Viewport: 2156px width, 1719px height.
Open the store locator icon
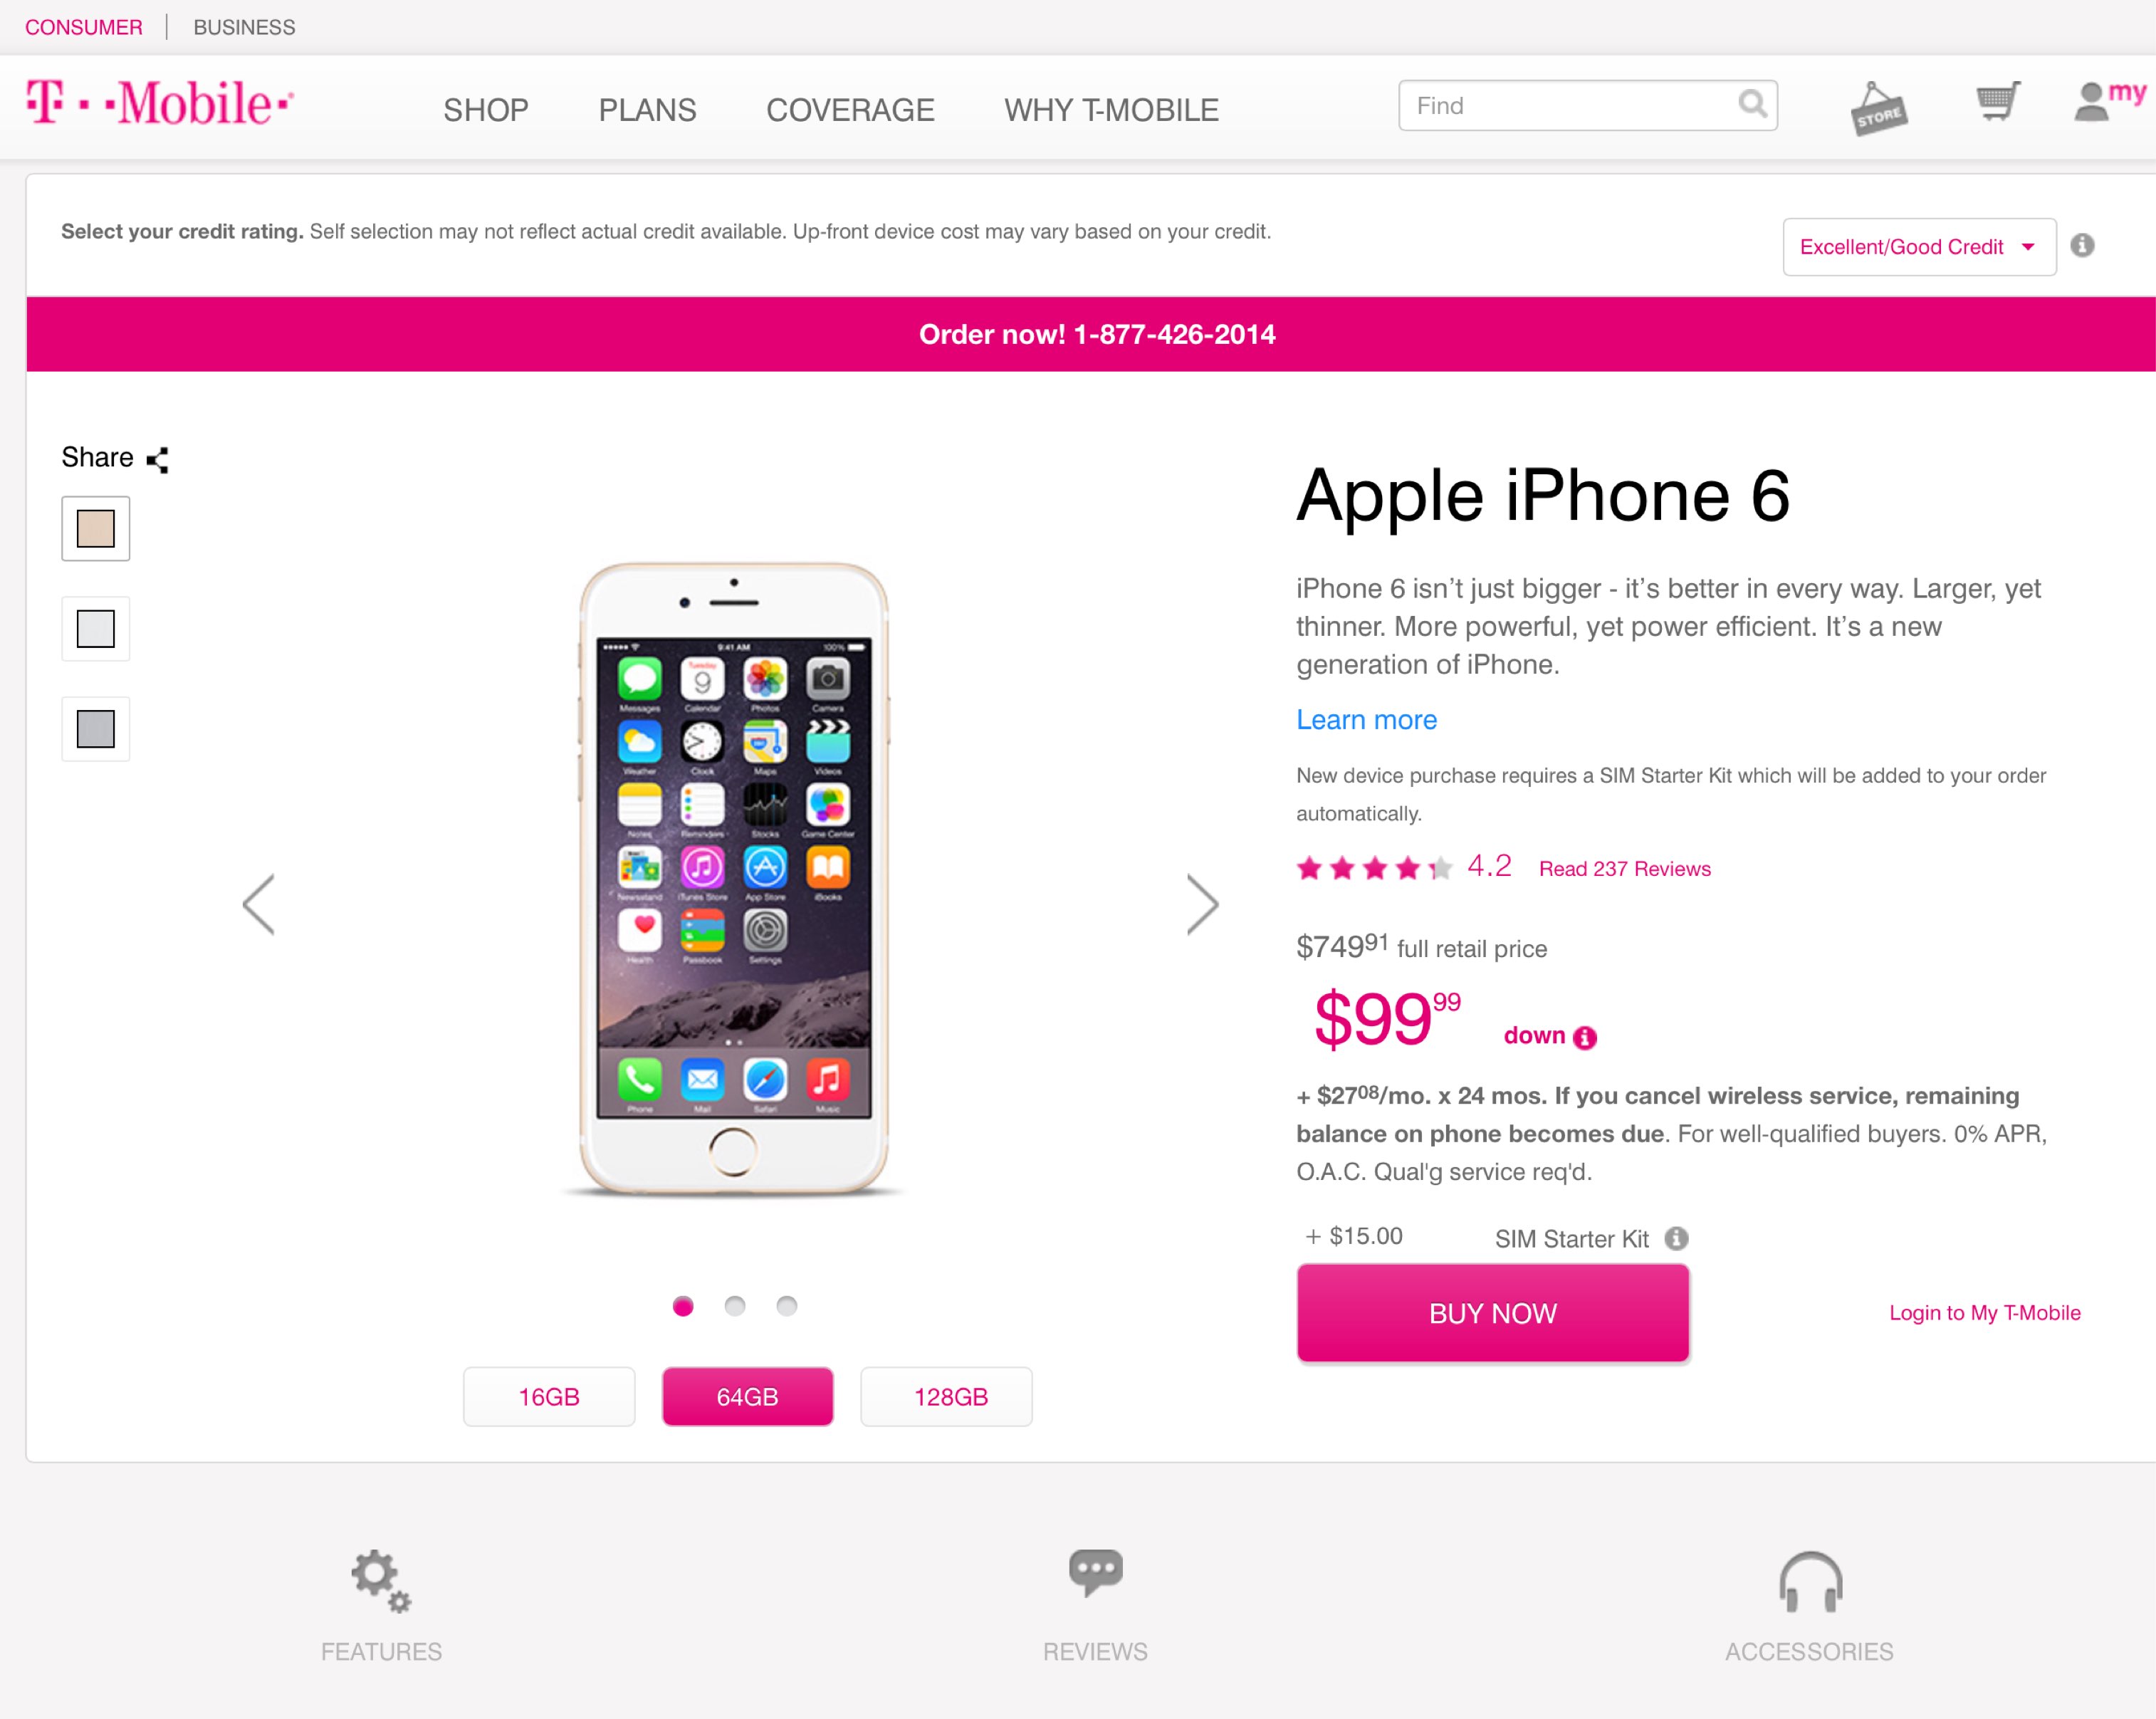pyautogui.click(x=1878, y=108)
